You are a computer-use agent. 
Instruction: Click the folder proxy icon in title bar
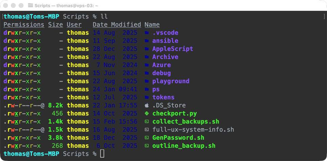click(30, 5)
